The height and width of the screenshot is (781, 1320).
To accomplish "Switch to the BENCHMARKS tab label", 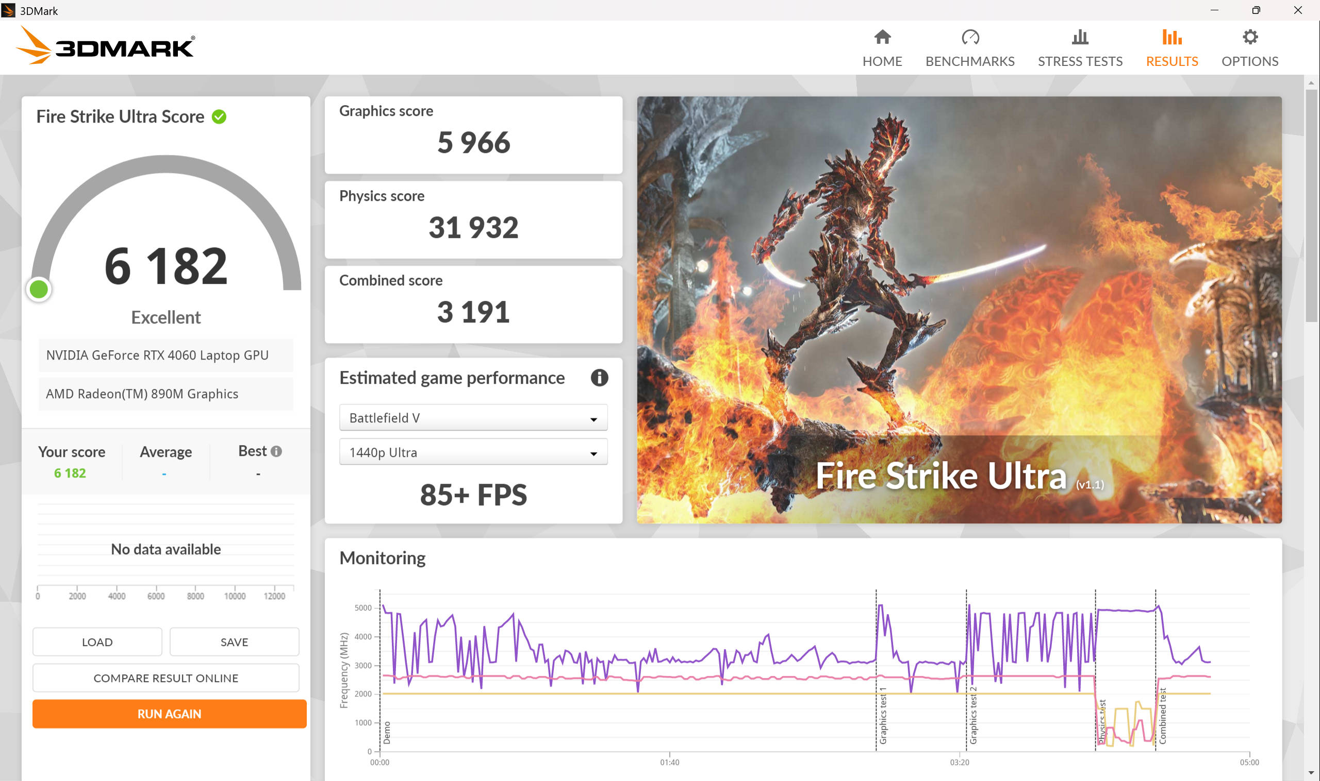I will click(x=970, y=61).
